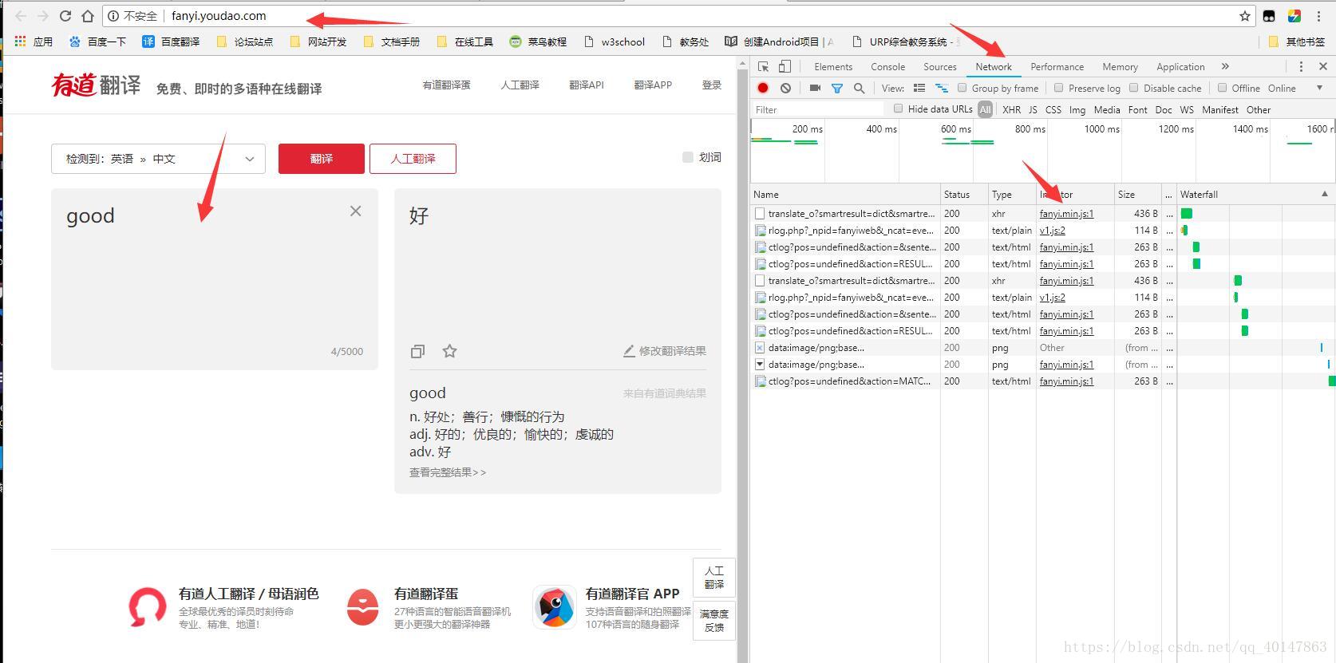The width and height of the screenshot is (1336, 663).
Task: Open network search with the magnifier icon
Action: tap(859, 88)
